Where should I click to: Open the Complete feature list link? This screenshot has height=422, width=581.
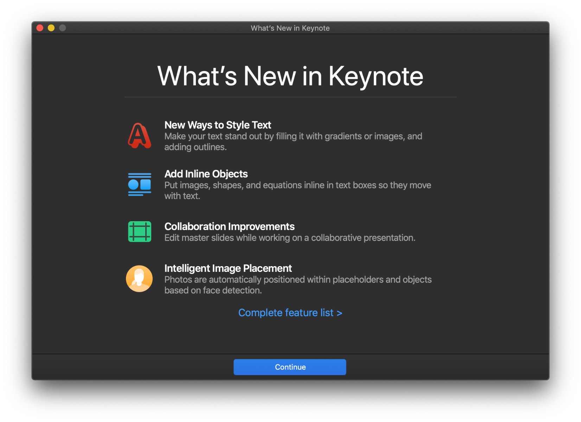290,313
